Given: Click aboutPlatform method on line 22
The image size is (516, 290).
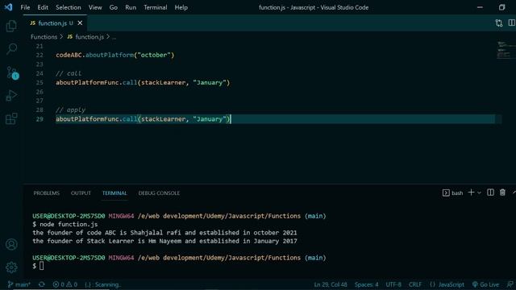Looking at the screenshot, I should [110, 55].
